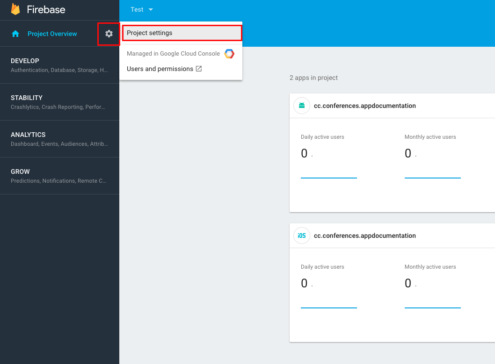
Task: Click the Firebase flame logo
Action: coord(15,9)
